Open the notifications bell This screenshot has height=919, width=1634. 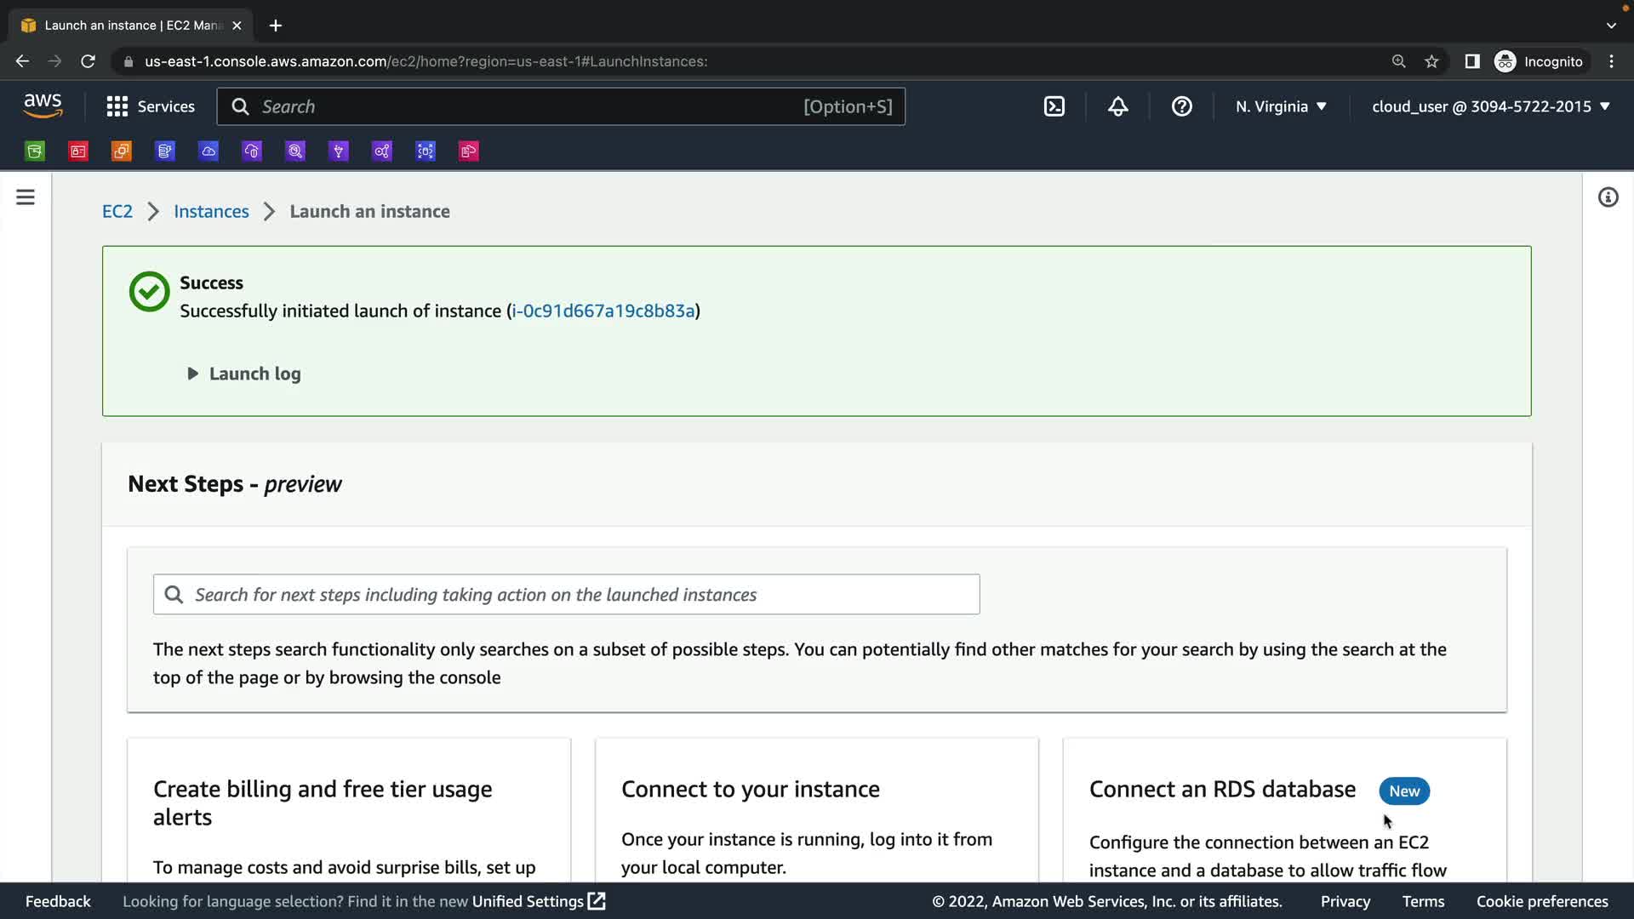coord(1117,106)
